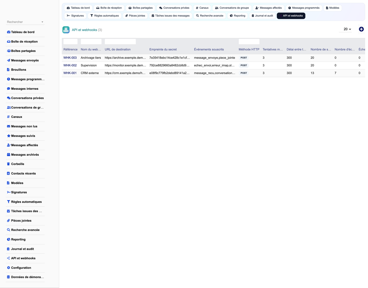Click the POST badge in WHK-001 row
This screenshot has height=288, width=368.
244,73
